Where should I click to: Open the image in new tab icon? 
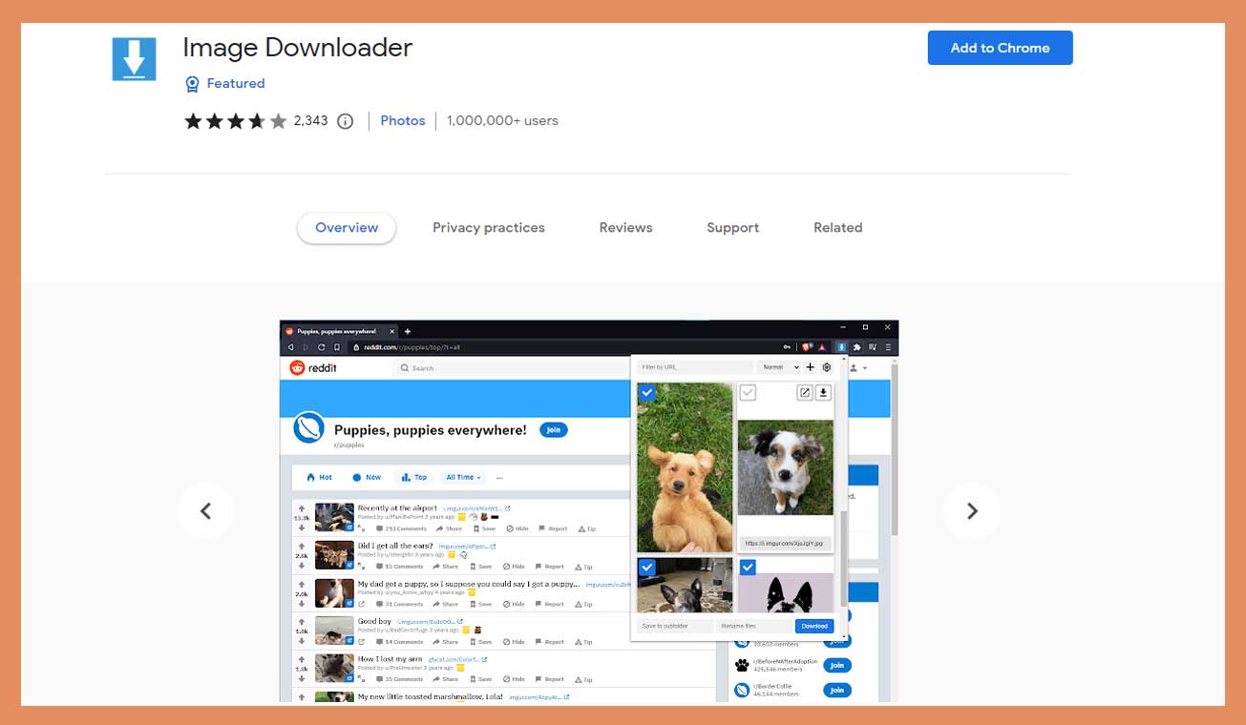[x=805, y=393]
